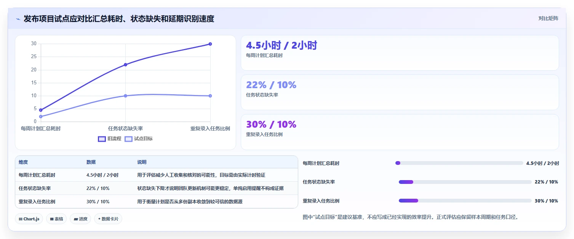
Task: Click the x-axis label 任务状态缺失率
Action: 125,128
